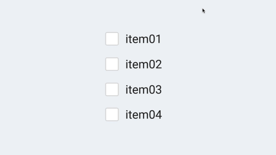Tick the box beside item02
Viewport: 276px width, 155px height.
click(x=112, y=64)
